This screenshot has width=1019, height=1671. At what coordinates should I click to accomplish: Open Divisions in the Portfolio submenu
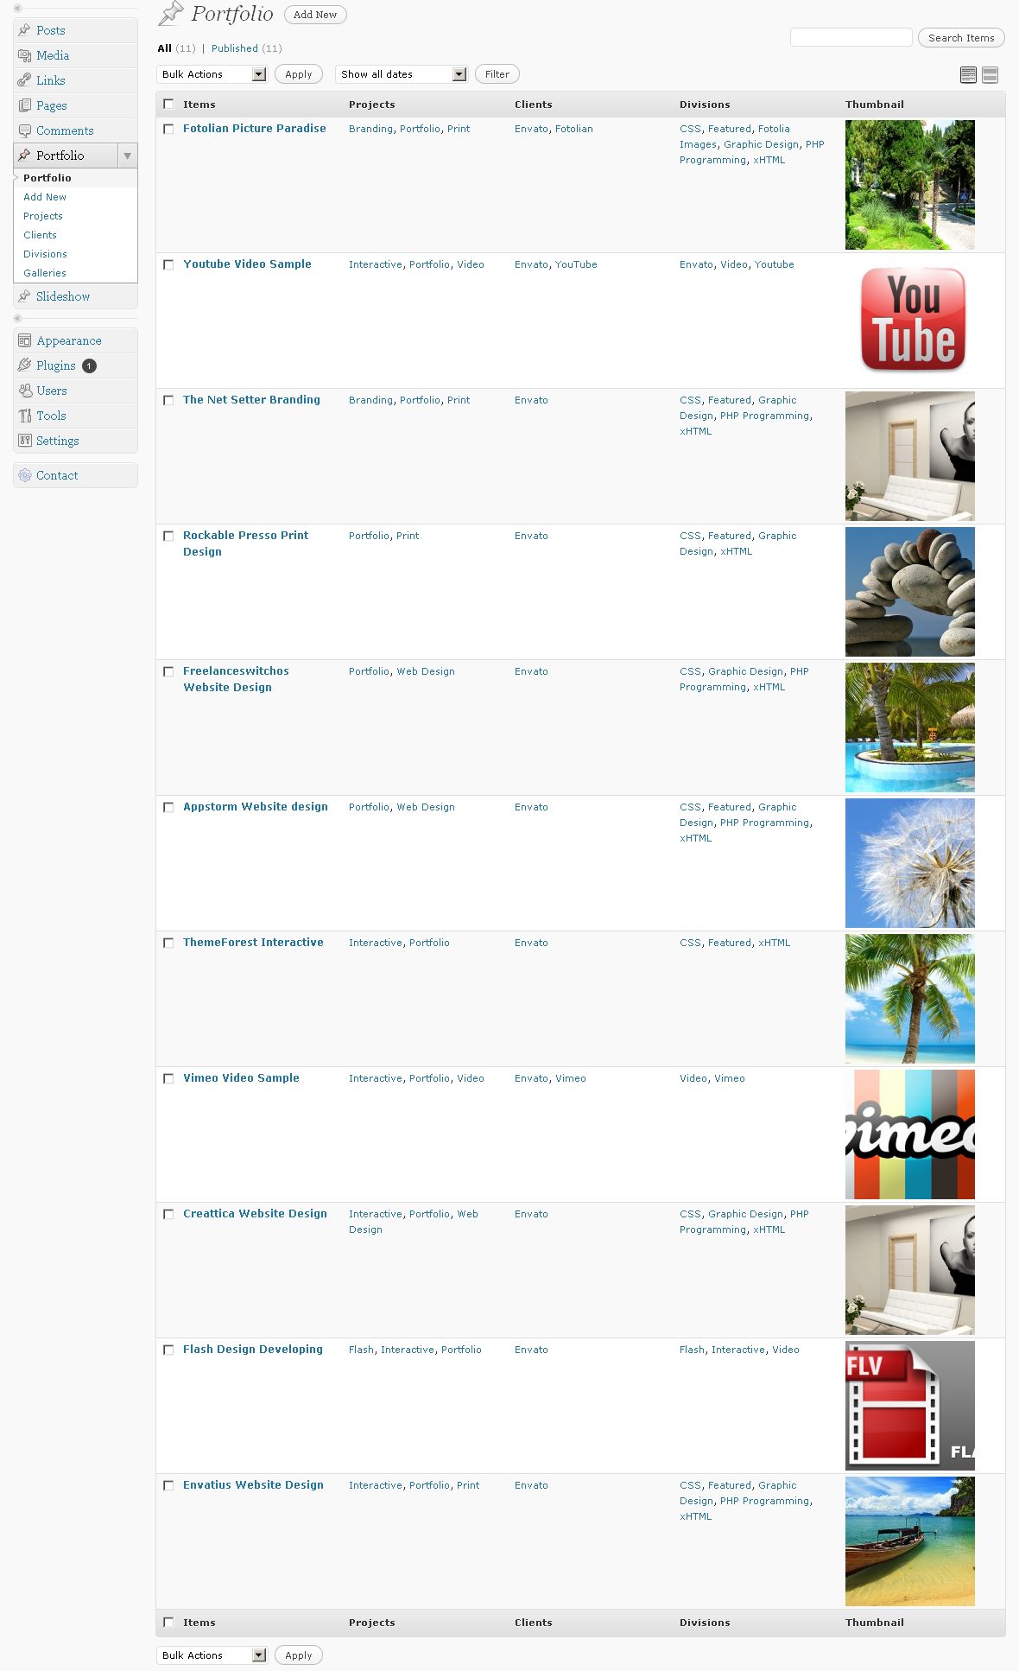45,254
